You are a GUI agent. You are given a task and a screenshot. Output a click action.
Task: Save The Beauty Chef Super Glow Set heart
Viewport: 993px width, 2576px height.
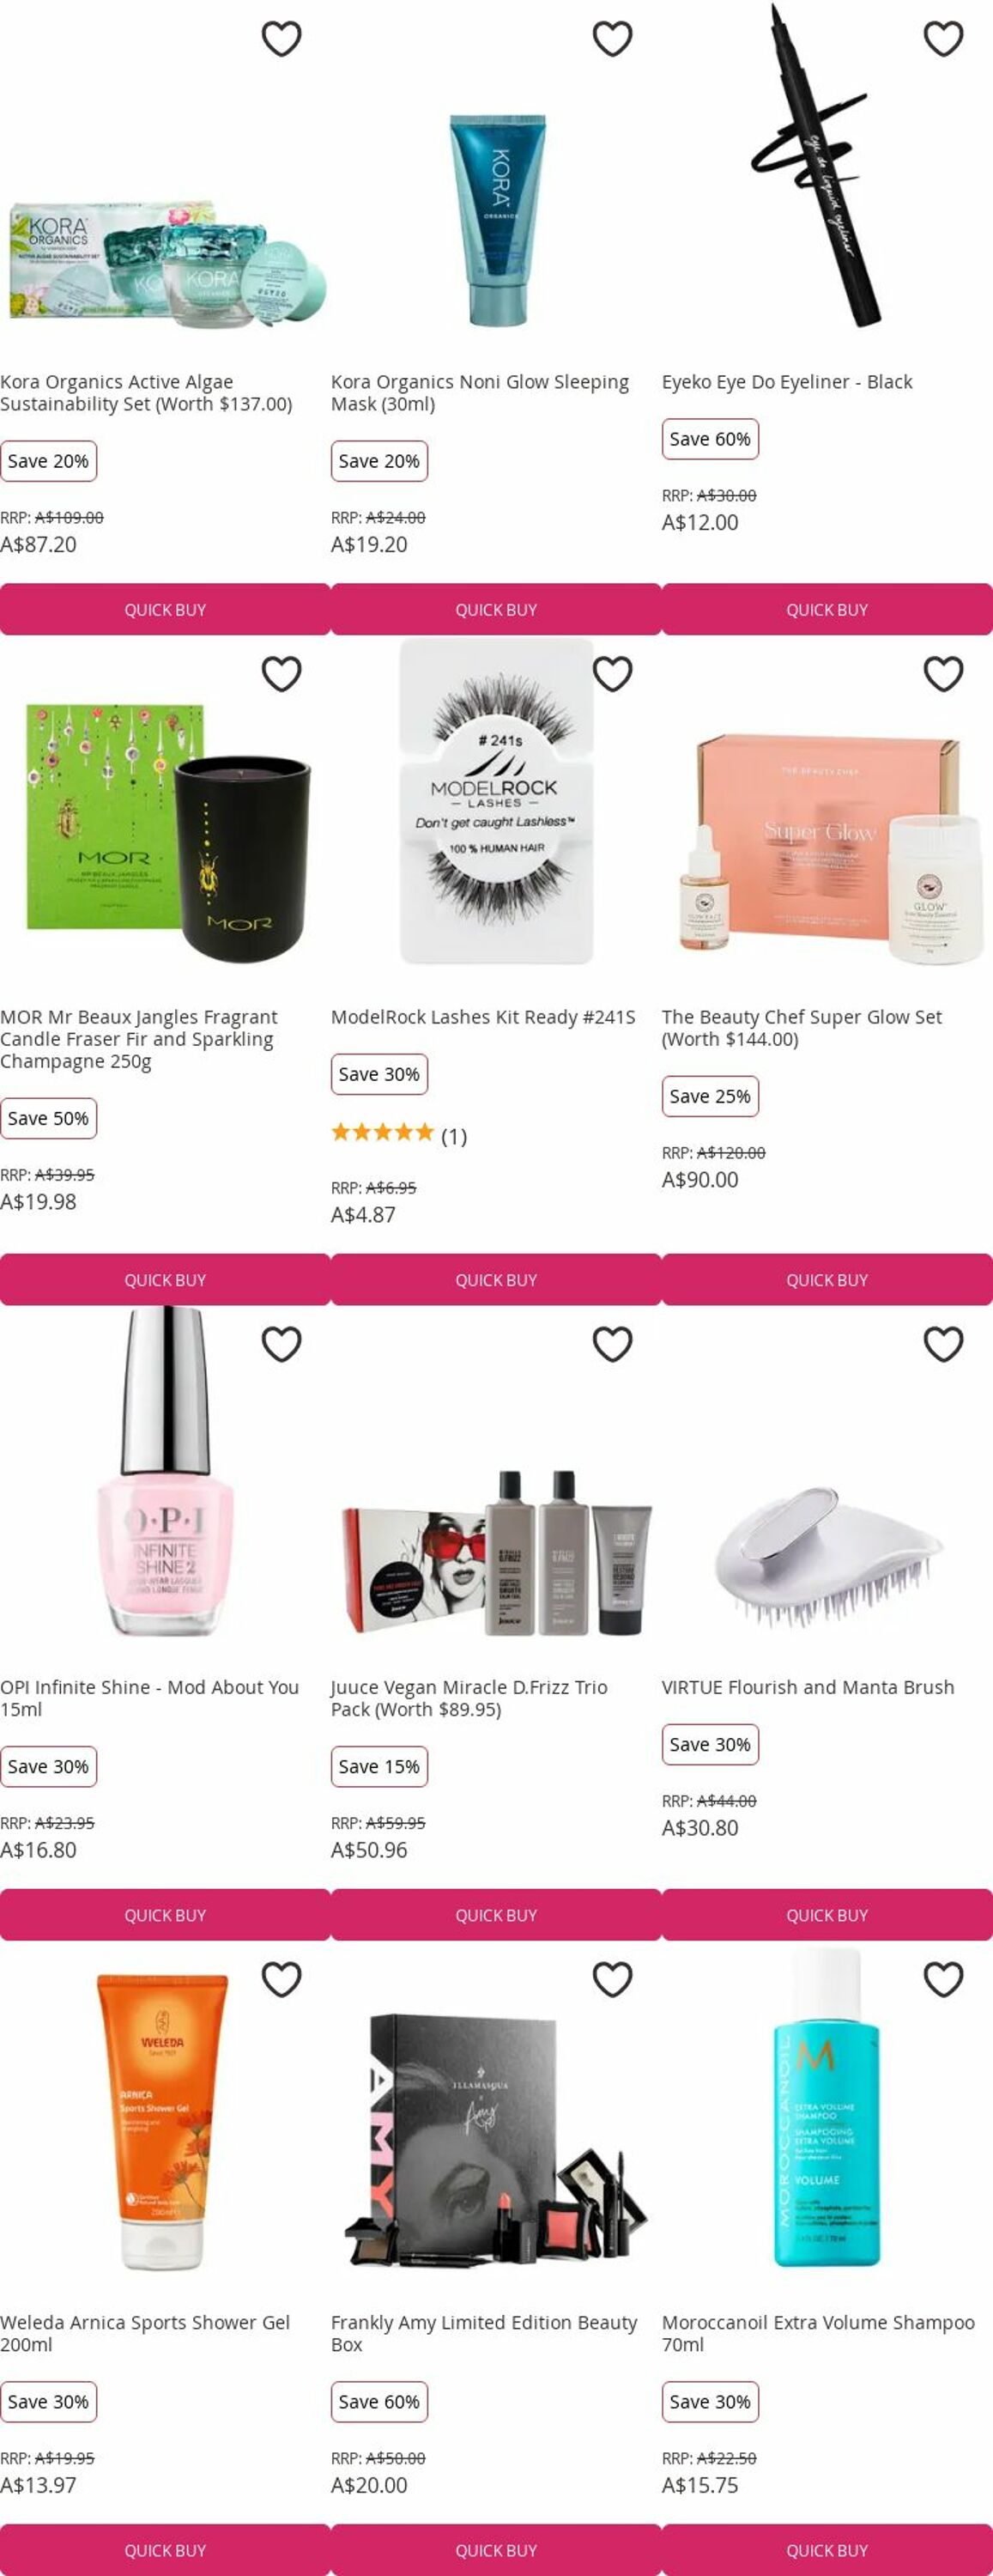(943, 674)
